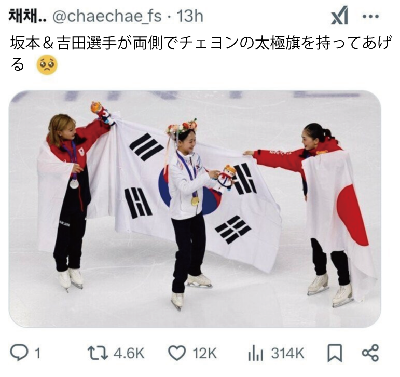Click the reply count 1
The height and width of the screenshot is (377, 400).
click(37, 354)
